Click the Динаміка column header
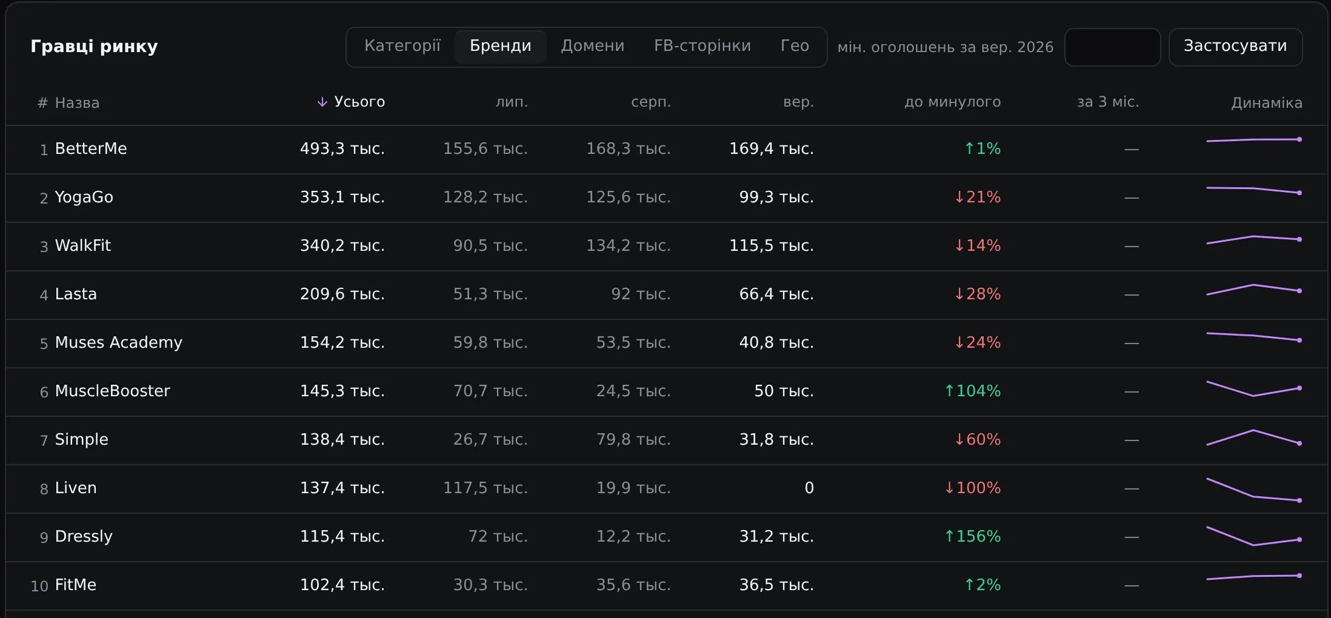The height and width of the screenshot is (618, 1331). [x=1267, y=103]
